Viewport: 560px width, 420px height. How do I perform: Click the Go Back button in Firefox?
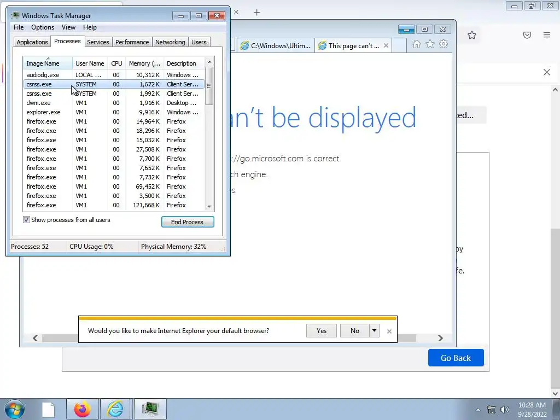pyautogui.click(x=456, y=358)
